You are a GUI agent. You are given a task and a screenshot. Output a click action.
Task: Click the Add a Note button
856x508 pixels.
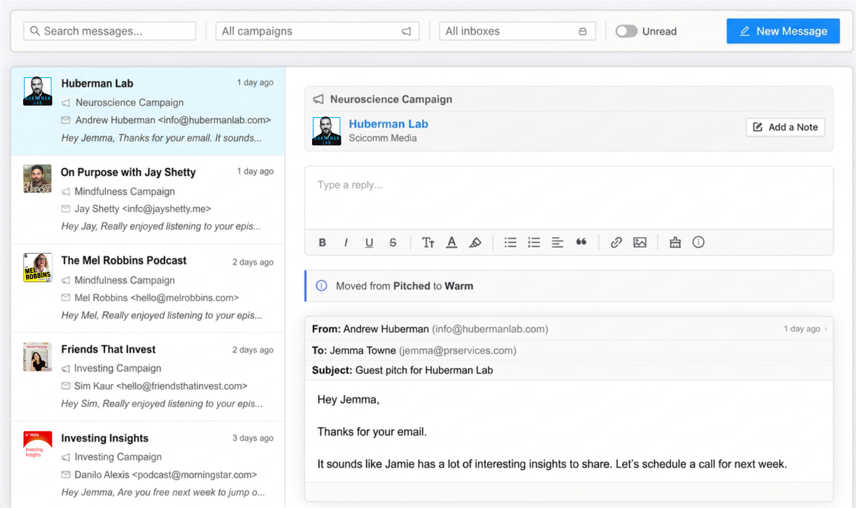pos(785,127)
